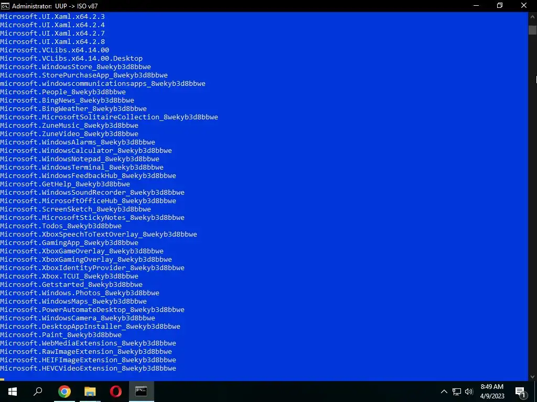Click line Microsoft.UI.Xaml.x64.2.3

pos(52,16)
